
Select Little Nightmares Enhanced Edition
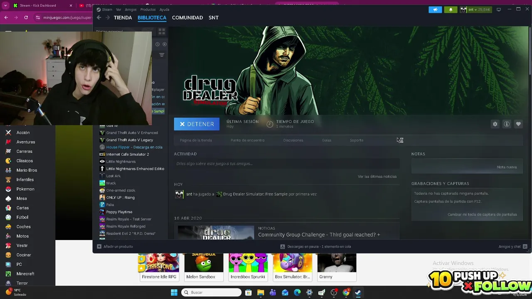pos(135,169)
